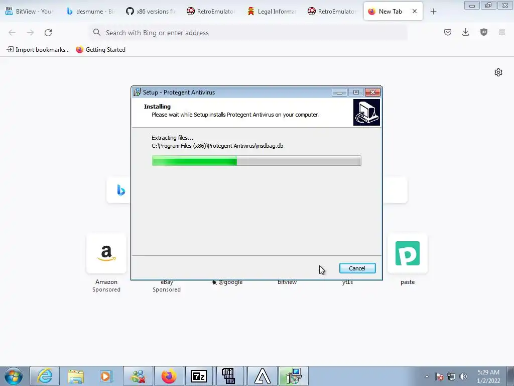Open the Action Center flag icon
514x386 pixels.
pos(439,376)
